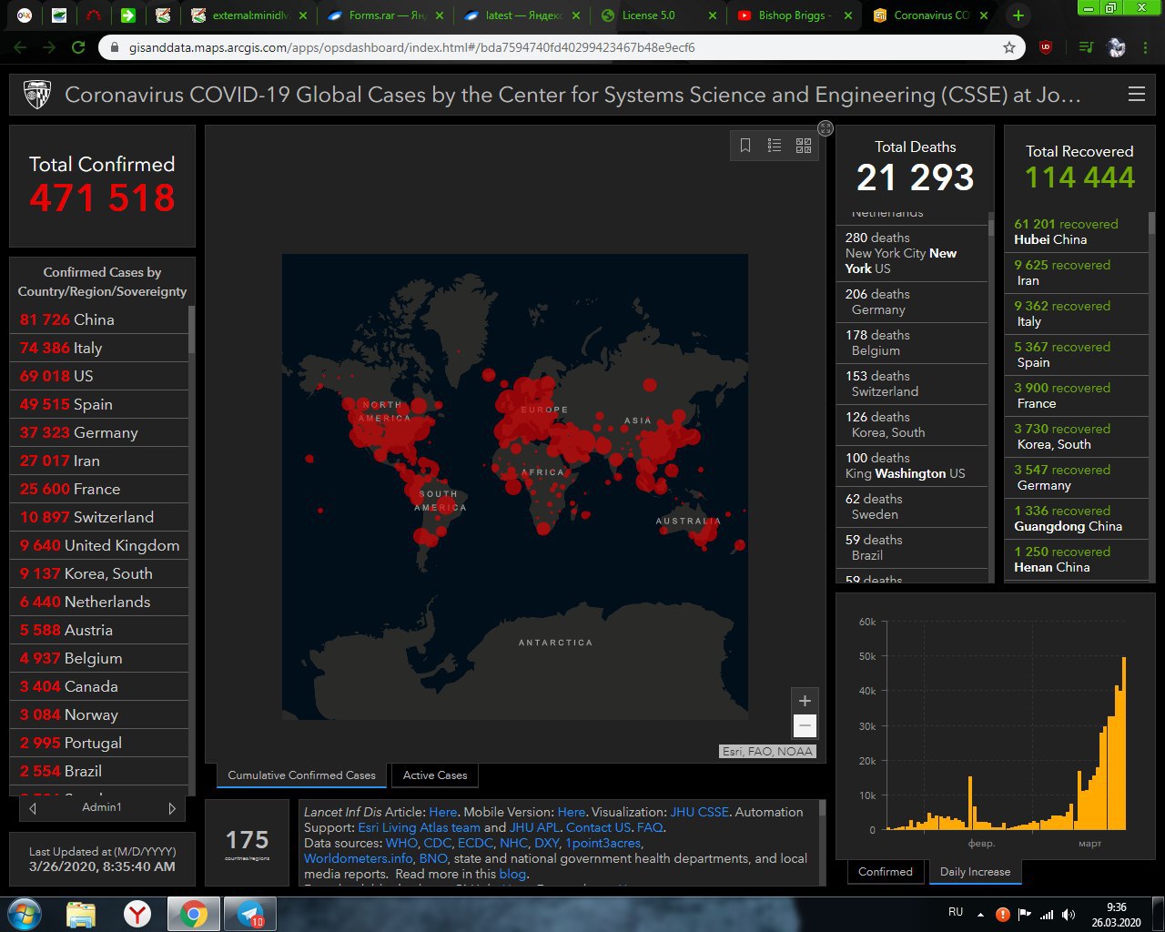Screen dimensions: 1165x932
Task: Open the Contact US link
Action: point(598,827)
